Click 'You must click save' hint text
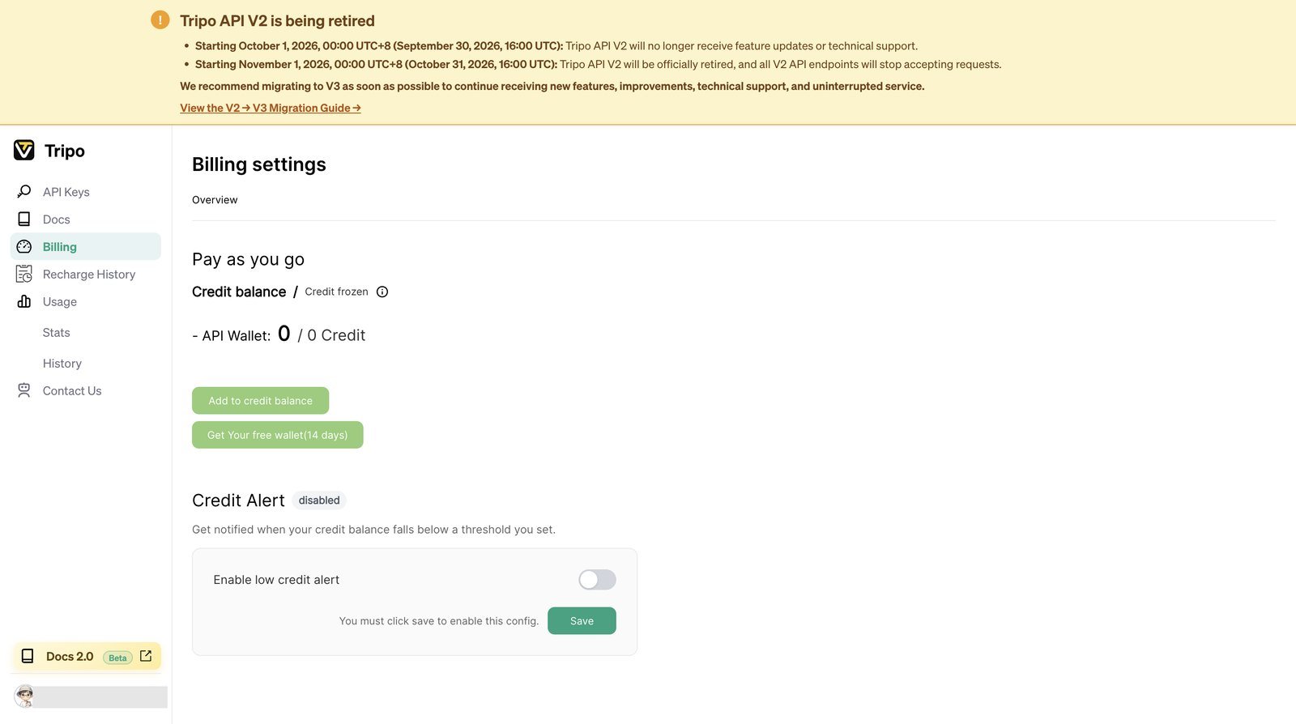 439,621
